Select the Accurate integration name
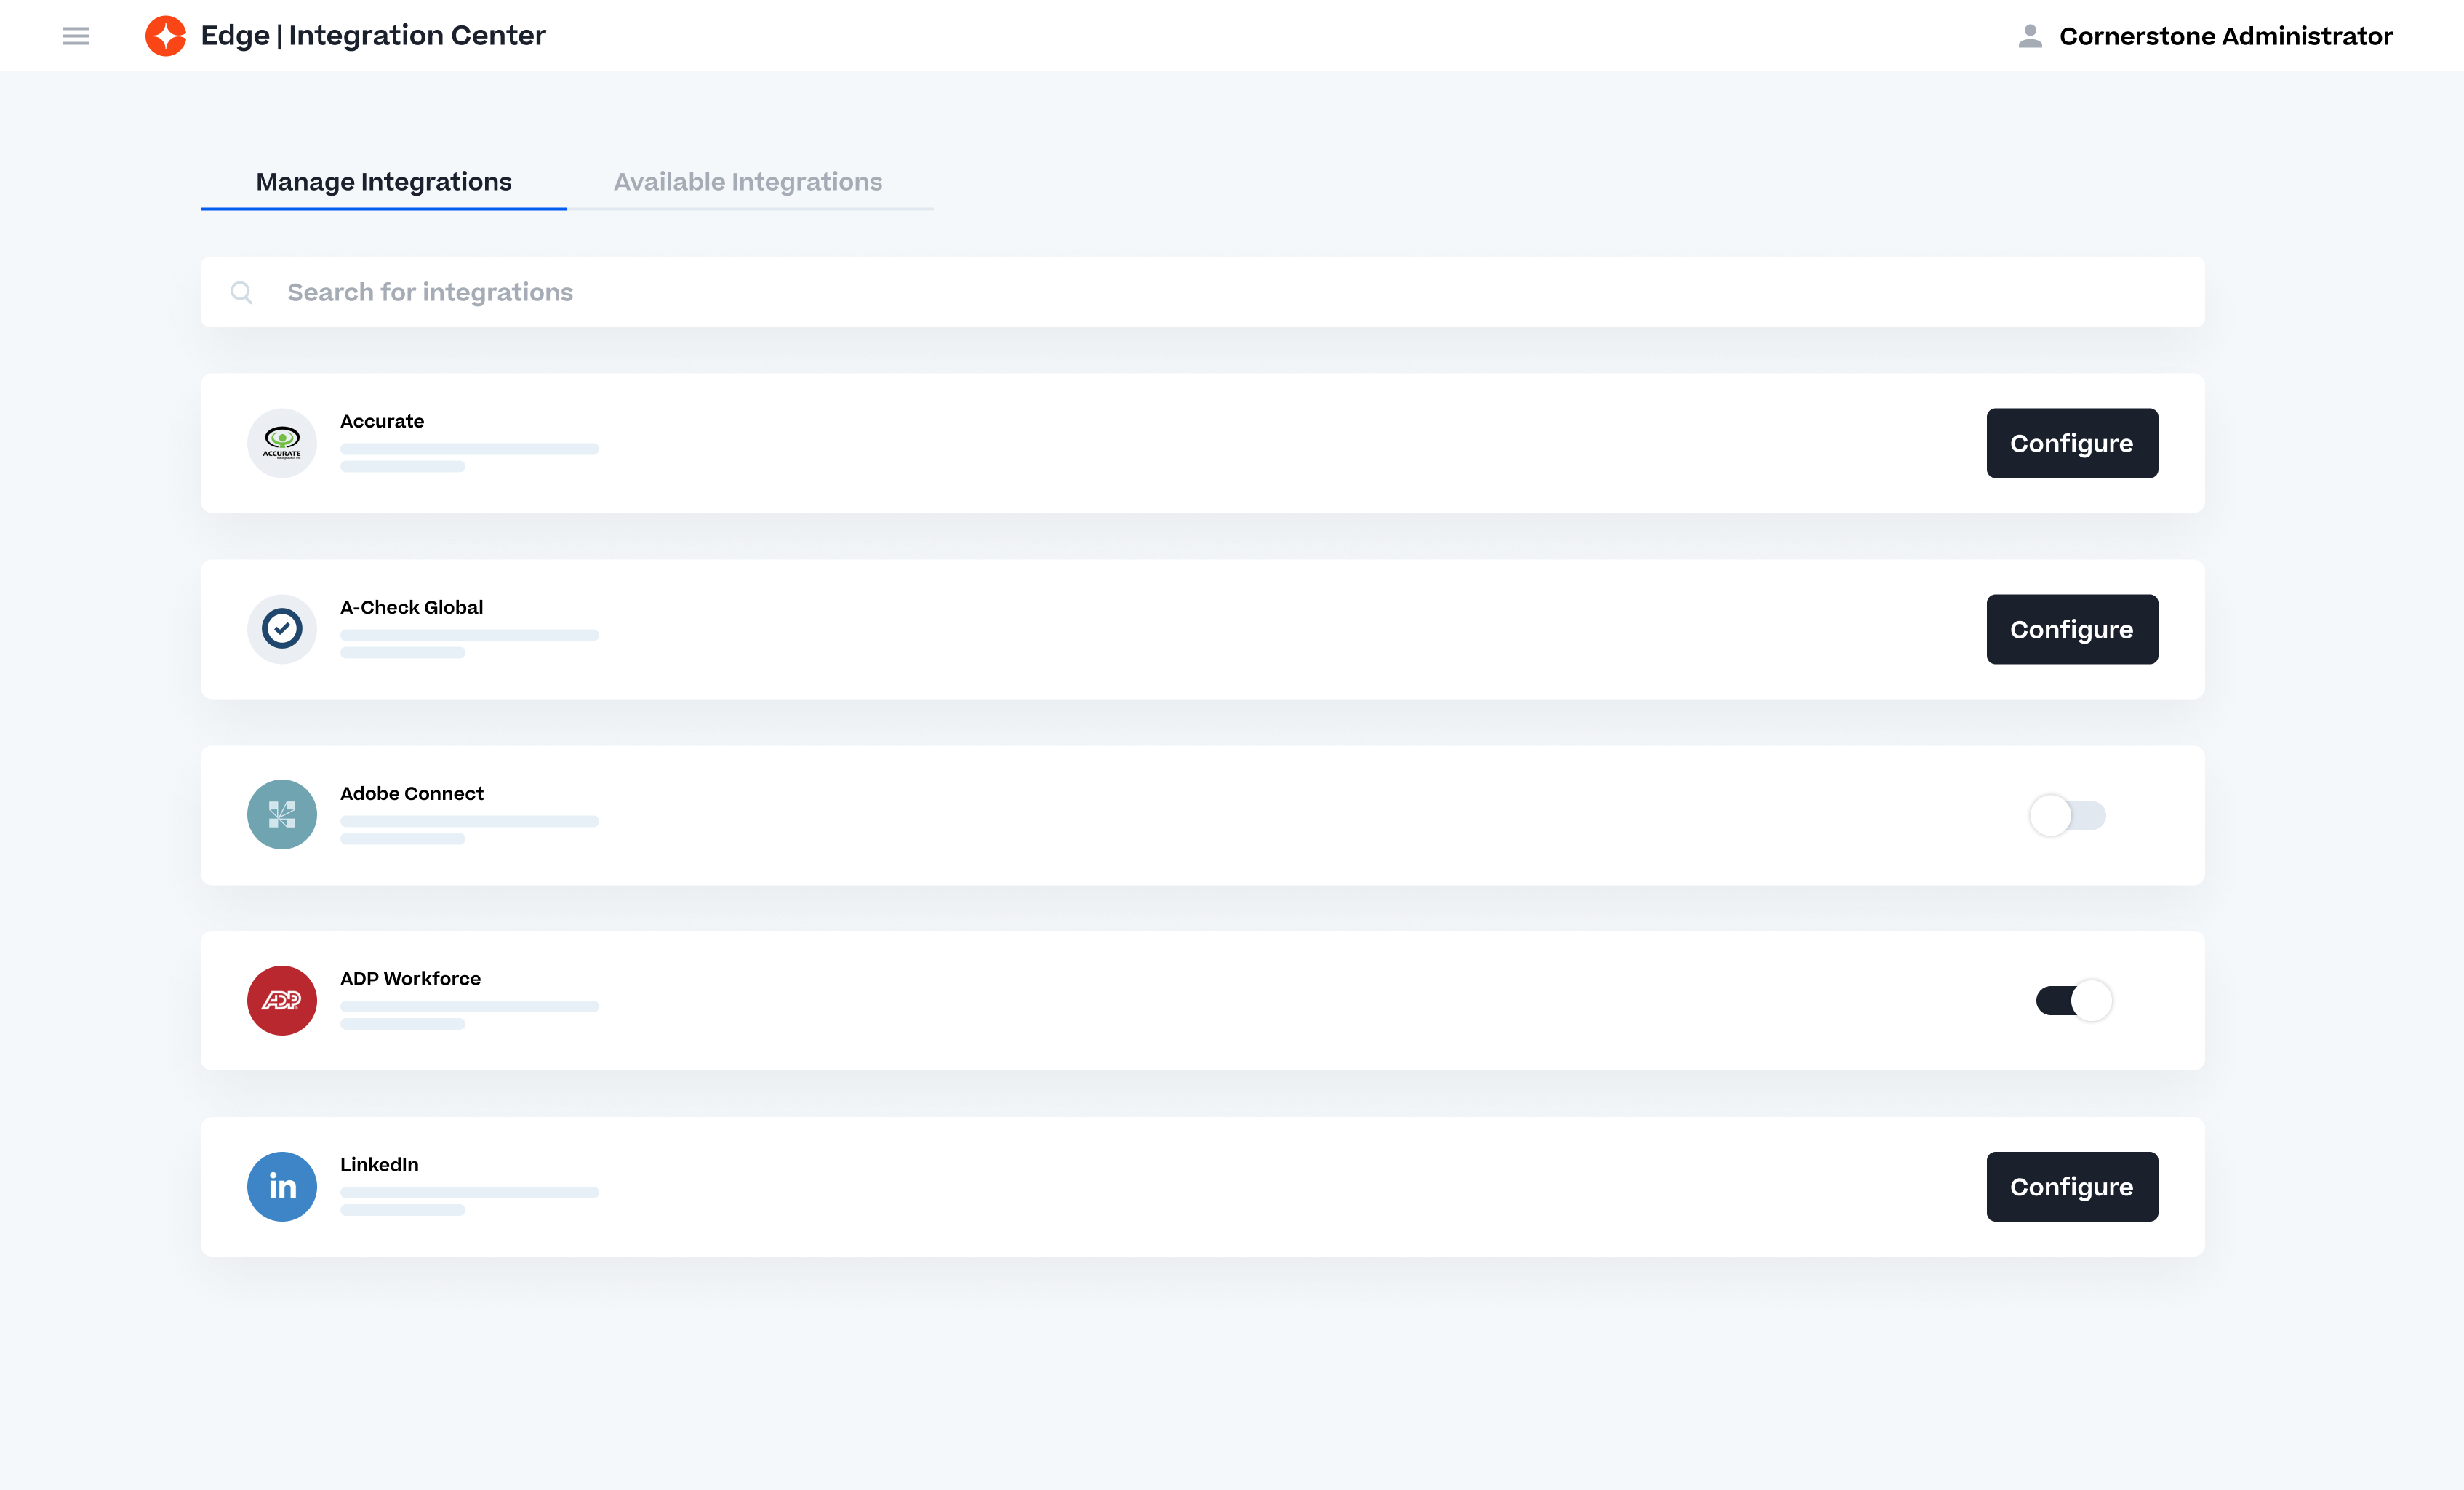This screenshot has width=2464, height=1490. [382, 421]
